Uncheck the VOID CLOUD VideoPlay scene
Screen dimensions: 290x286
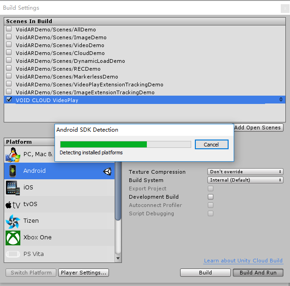(9, 99)
